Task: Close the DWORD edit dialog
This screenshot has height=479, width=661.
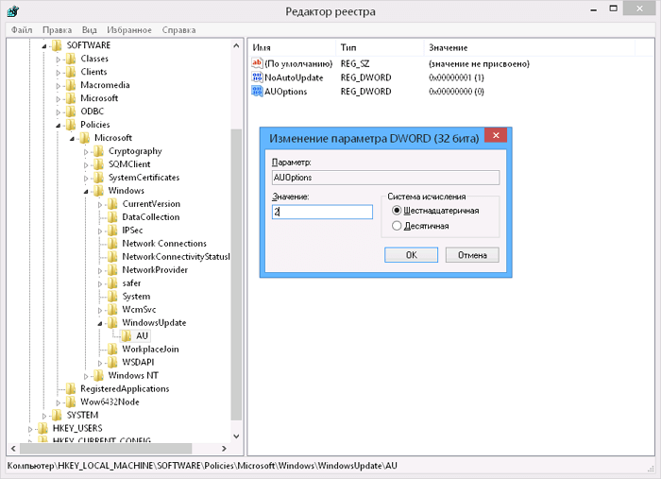Action: tap(496, 136)
